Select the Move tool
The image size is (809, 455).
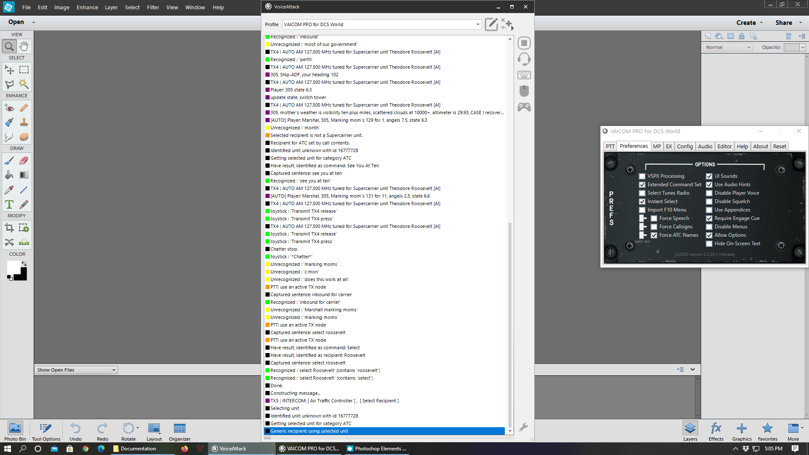pyautogui.click(x=9, y=70)
